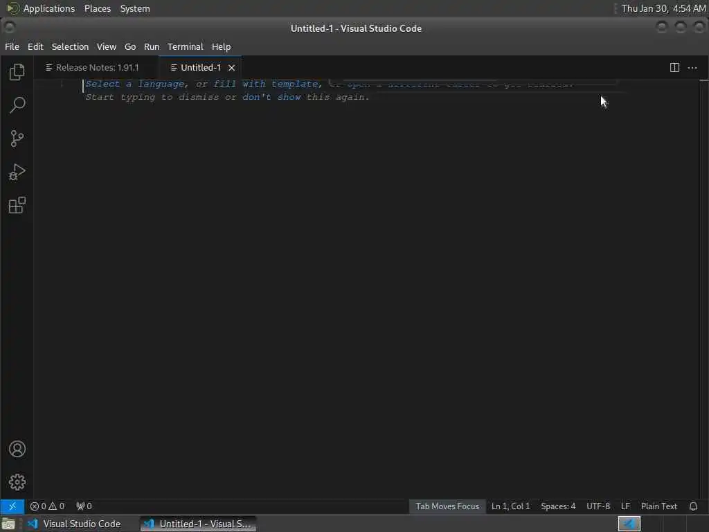The width and height of the screenshot is (709, 532).
Task: Click the 'don't show' link
Action: (x=271, y=97)
